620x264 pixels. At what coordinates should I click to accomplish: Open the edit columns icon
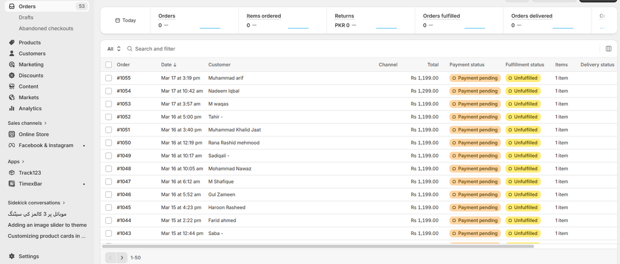[608, 49]
